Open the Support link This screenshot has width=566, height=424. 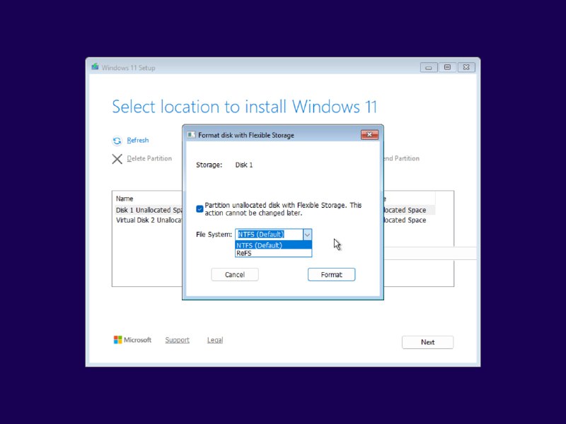pos(177,340)
